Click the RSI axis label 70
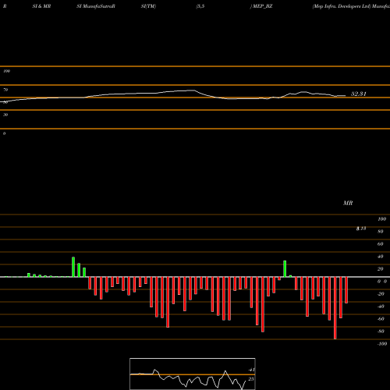390x390 pixels. (x=5, y=90)
